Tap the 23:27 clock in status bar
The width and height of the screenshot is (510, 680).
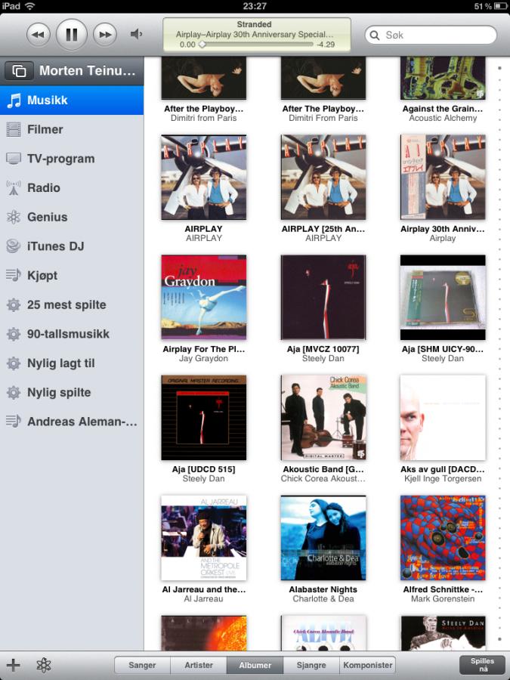tap(255, 6)
